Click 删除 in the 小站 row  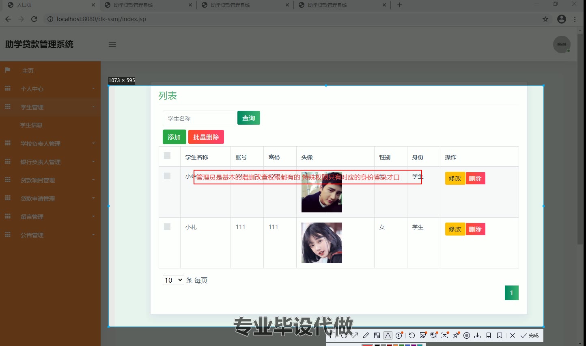pyautogui.click(x=475, y=178)
